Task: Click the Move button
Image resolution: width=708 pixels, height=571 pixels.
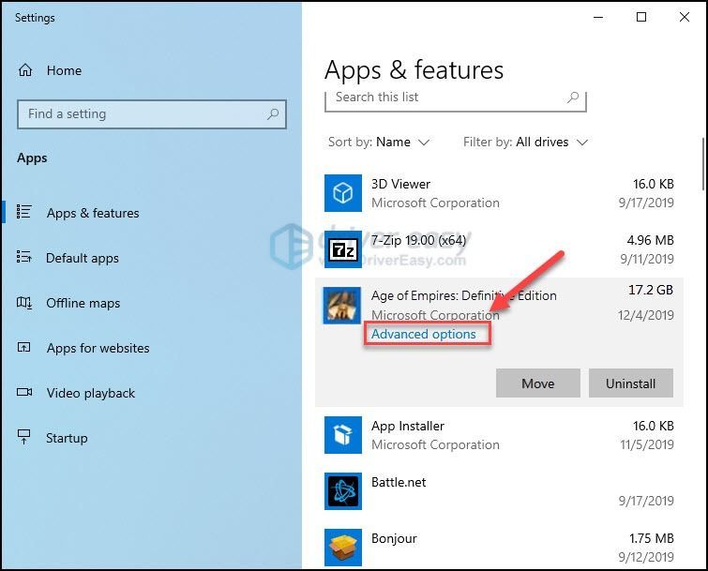Action: point(537,383)
